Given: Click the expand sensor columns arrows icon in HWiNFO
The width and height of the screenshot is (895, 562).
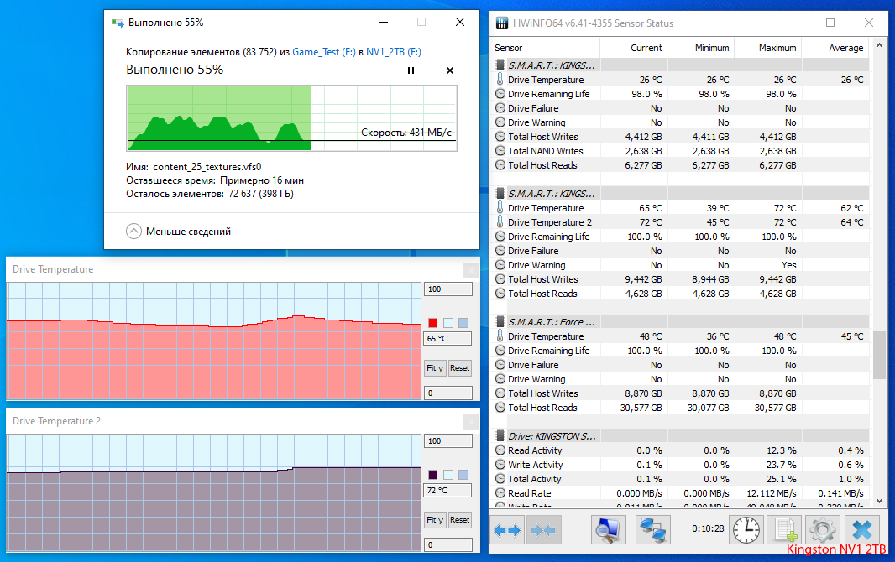Looking at the screenshot, I should click(x=507, y=530).
